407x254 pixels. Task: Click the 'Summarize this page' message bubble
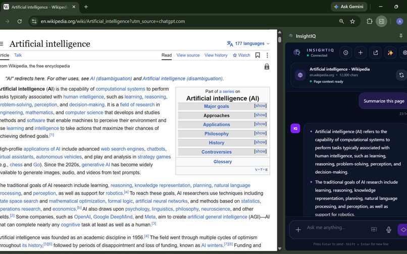click(384, 101)
